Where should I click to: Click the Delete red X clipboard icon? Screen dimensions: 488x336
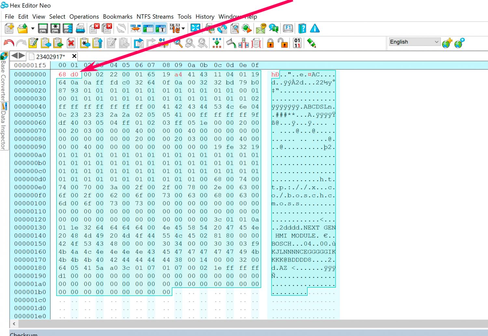(x=71, y=43)
